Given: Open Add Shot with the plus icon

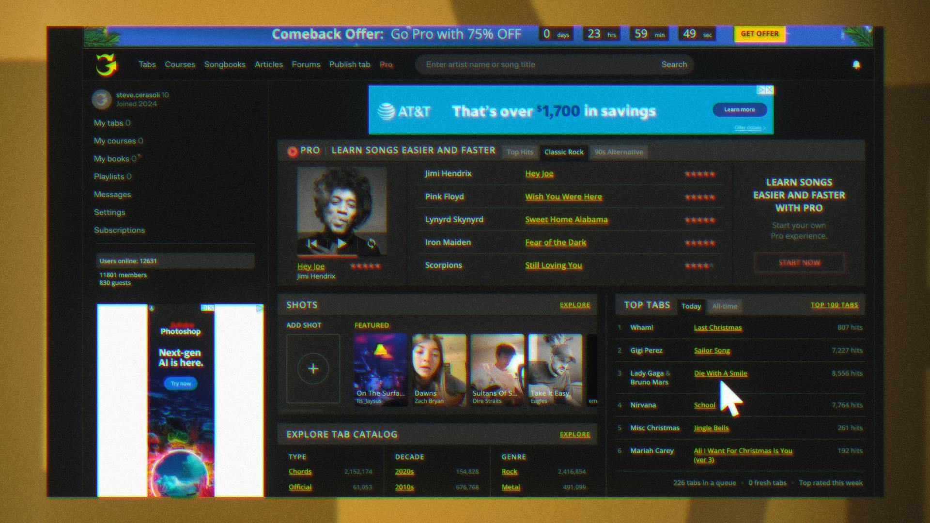Looking at the screenshot, I should (x=313, y=368).
